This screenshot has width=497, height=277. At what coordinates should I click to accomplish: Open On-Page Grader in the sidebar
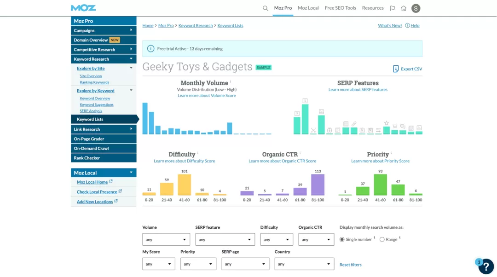tap(104, 139)
